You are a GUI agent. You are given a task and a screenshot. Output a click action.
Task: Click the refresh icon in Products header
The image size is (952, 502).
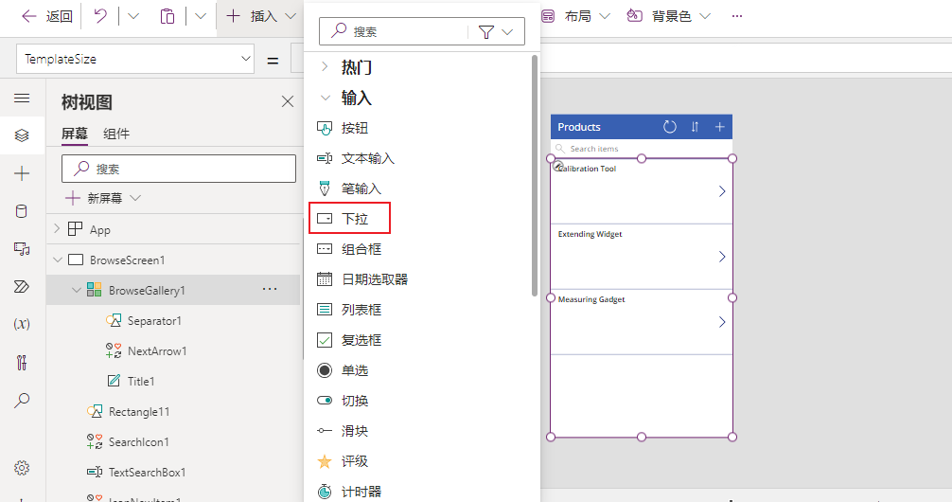pos(669,126)
